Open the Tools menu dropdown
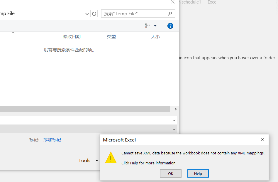Image resolution: width=278 pixels, height=182 pixels. click(89, 160)
